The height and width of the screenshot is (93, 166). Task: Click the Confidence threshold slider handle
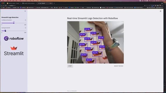pyautogui.click(x=14, y=23)
